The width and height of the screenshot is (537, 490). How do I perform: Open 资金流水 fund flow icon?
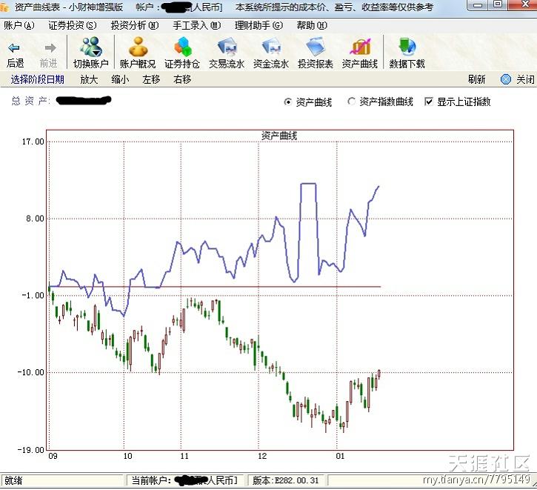[x=271, y=48]
